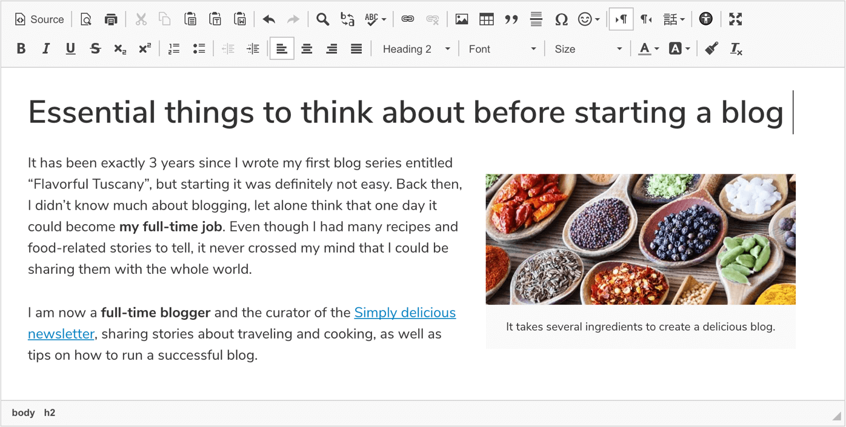
Task: Click the Undo arrow icon
Action: point(268,19)
